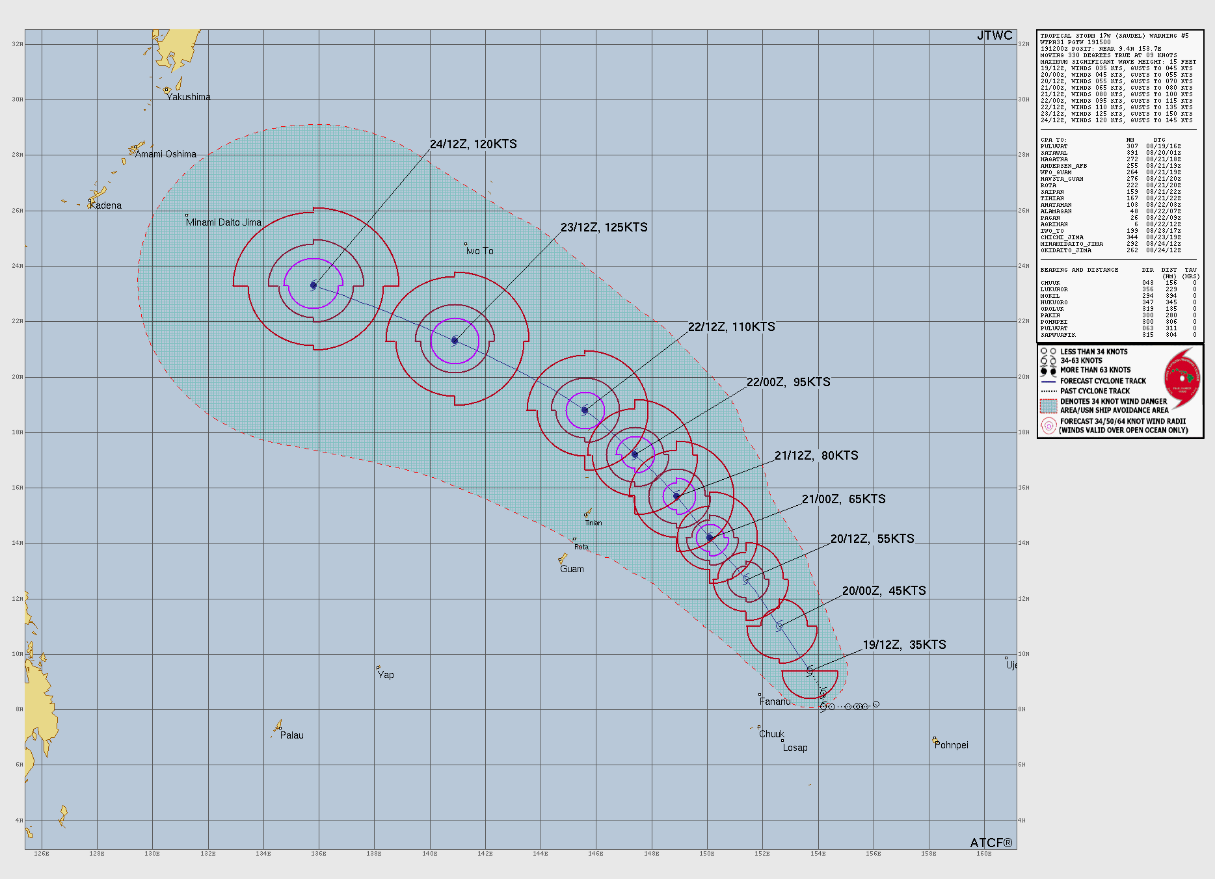Click the Amami Oshima map label
Screen dimensions: 1215x879
click(x=166, y=154)
